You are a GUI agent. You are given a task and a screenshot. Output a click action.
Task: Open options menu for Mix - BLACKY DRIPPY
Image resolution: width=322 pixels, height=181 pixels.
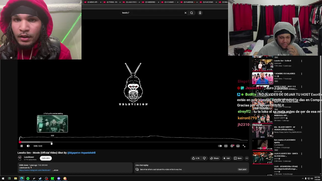[302, 127]
